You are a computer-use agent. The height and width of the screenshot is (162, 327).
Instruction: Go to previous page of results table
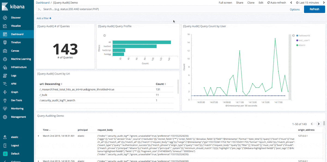pos(311,124)
